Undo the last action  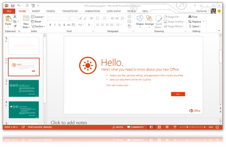pyautogui.click(x=19, y=6)
